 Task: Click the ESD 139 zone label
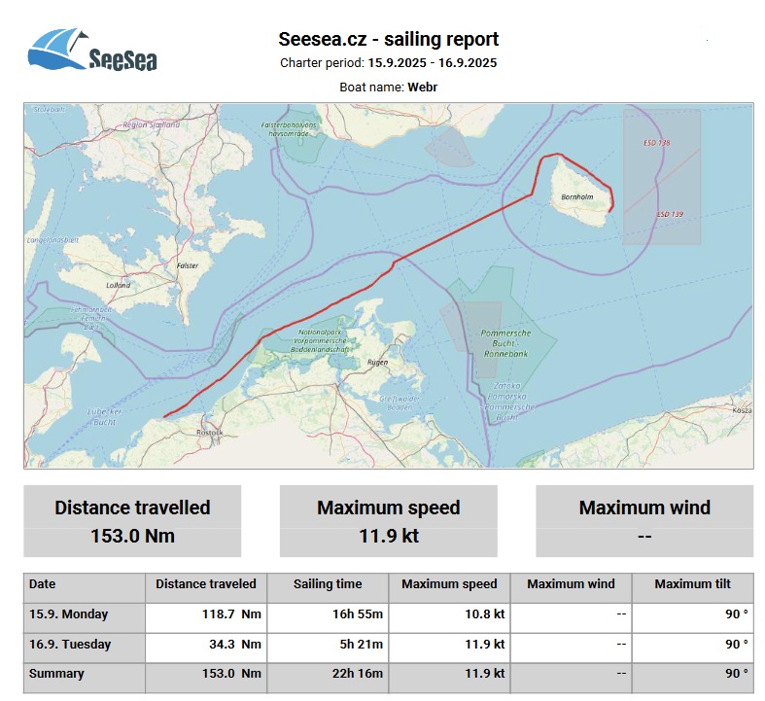(669, 214)
